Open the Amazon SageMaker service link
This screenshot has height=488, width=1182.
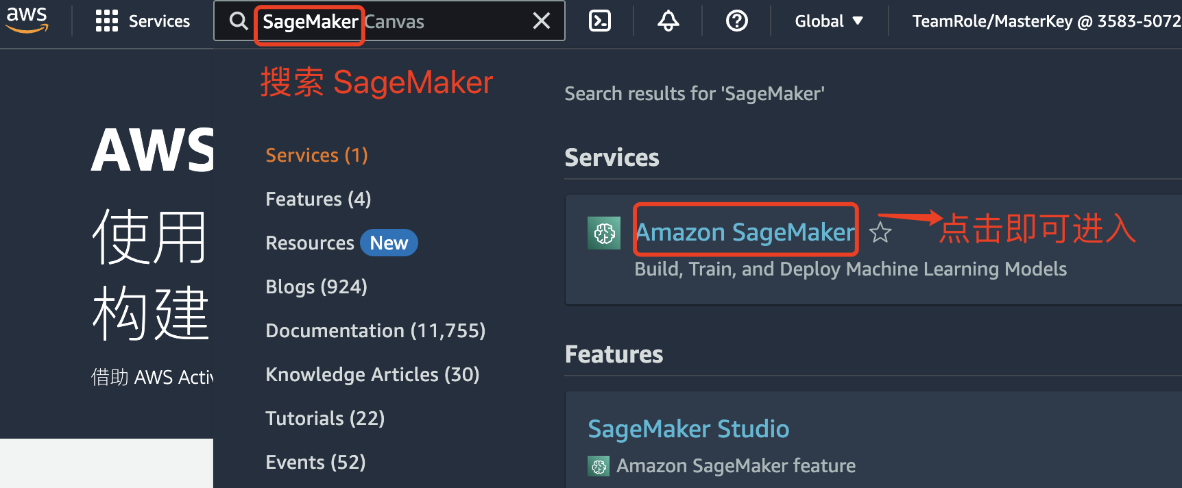tap(745, 232)
